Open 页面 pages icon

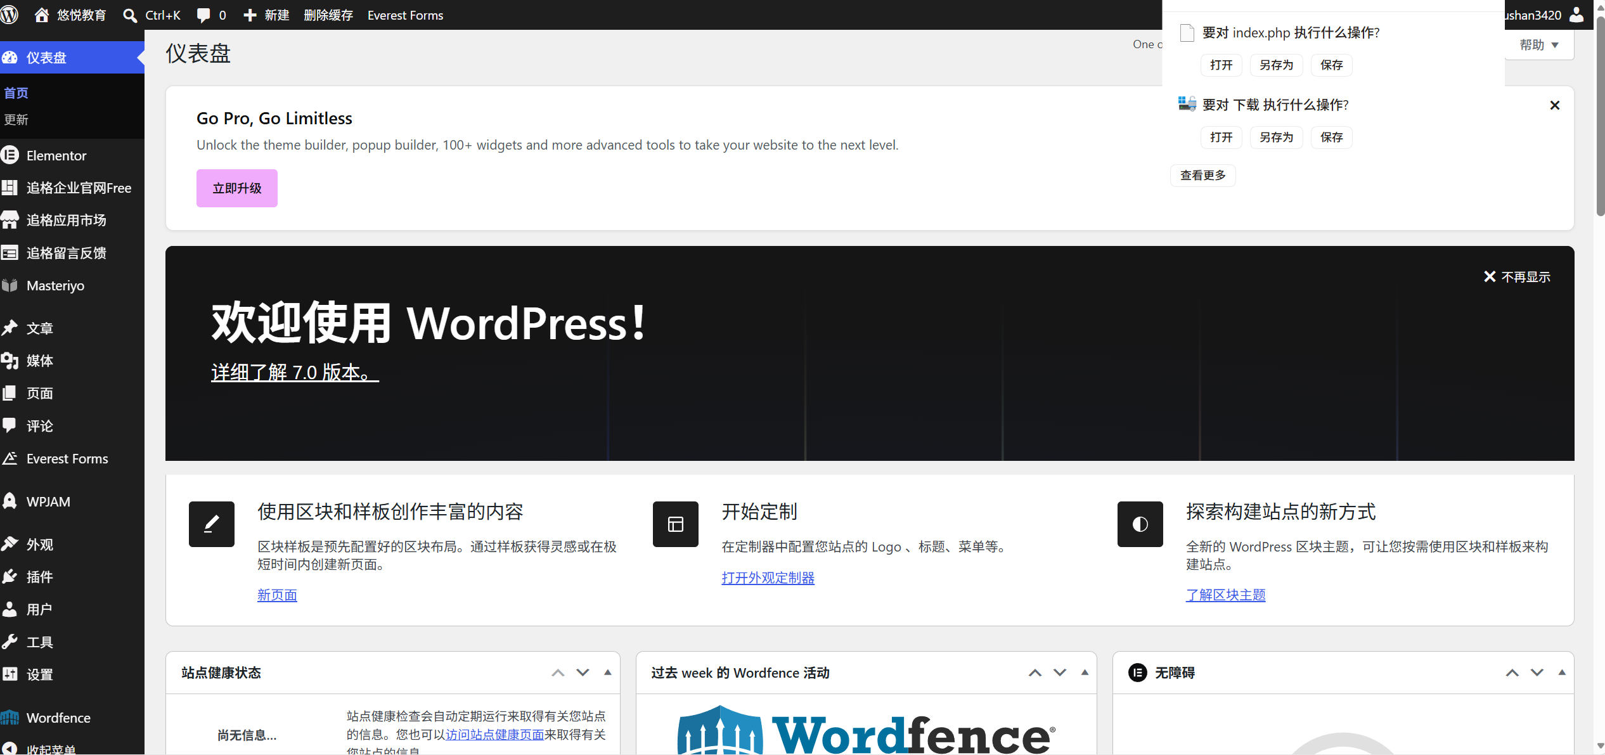pyautogui.click(x=10, y=393)
